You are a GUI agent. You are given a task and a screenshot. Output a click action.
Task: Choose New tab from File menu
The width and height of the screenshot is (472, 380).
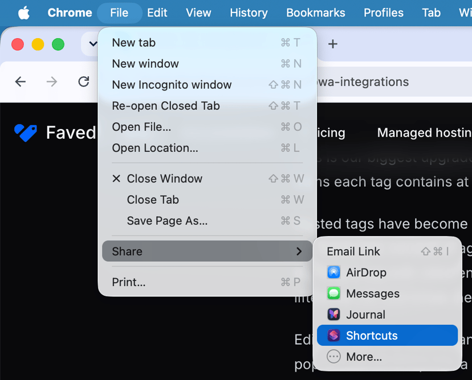click(207, 43)
